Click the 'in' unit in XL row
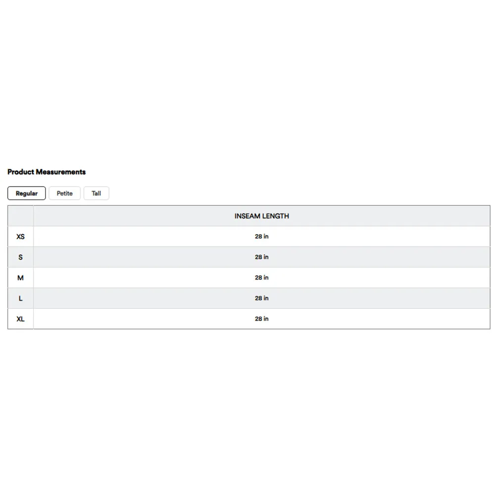Viewport: 495px width, 495px height. (x=266, y=319)
